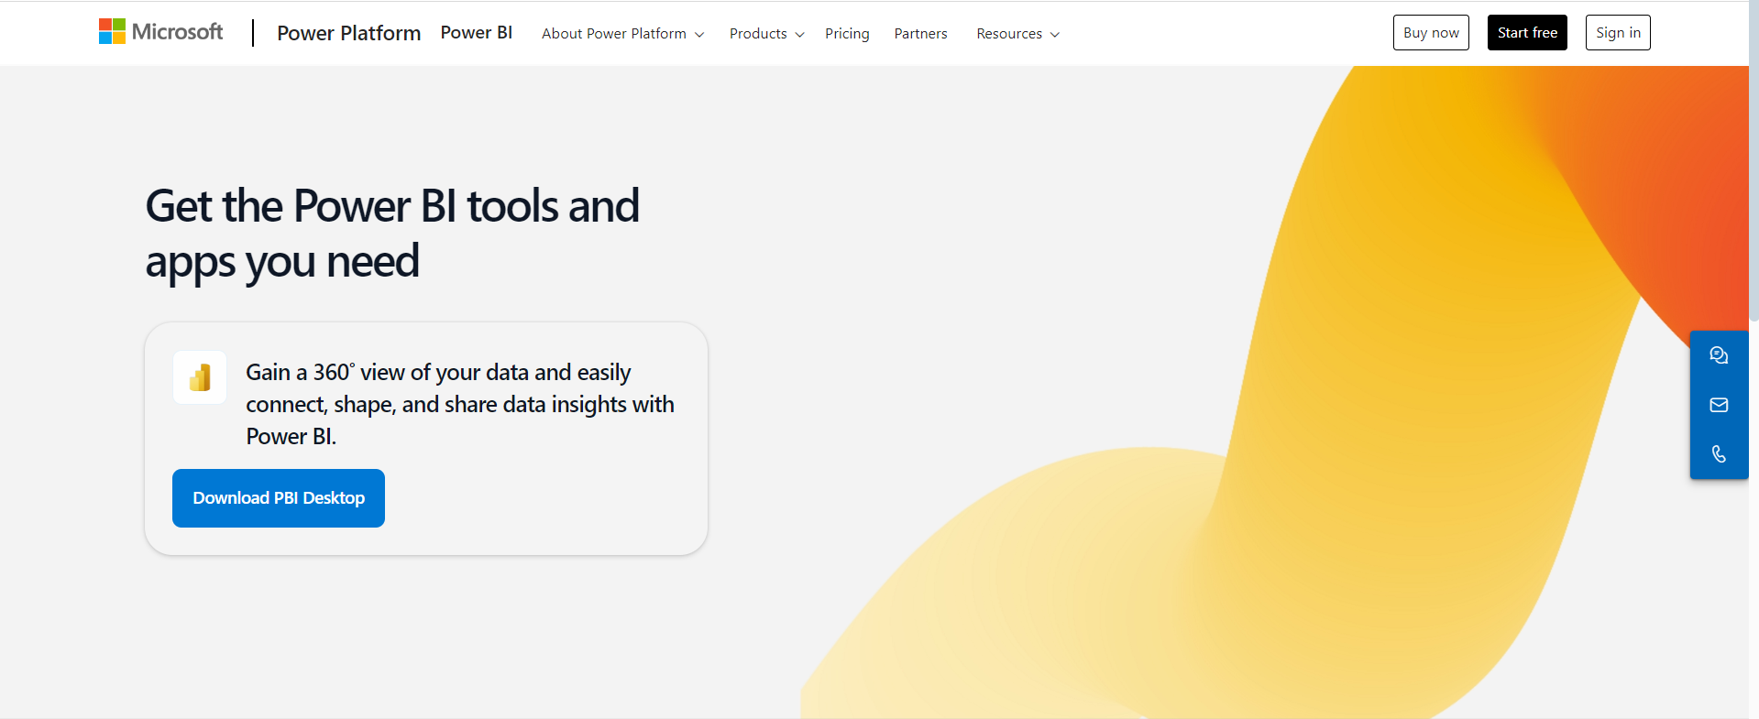Expand the About Power Platform menu
The height and width of the screenshot is (719, 1759).
(x=623, y=34)
